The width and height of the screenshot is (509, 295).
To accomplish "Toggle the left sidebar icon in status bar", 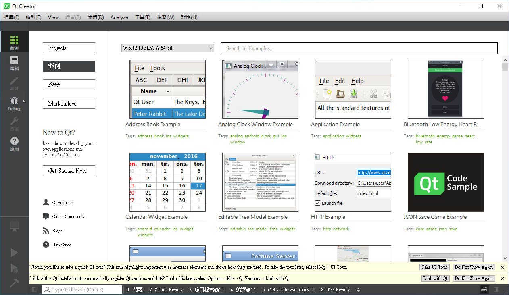I will [x=34, y=289].
